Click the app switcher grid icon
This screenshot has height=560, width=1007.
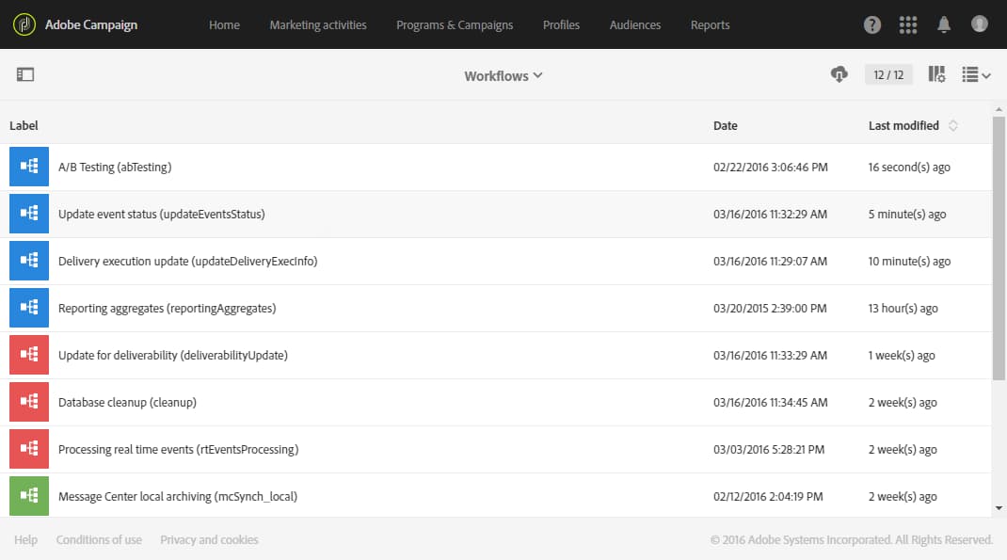[x=907, y=24]
